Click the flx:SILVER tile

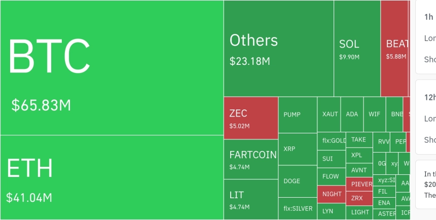click(x=298, y=208)
